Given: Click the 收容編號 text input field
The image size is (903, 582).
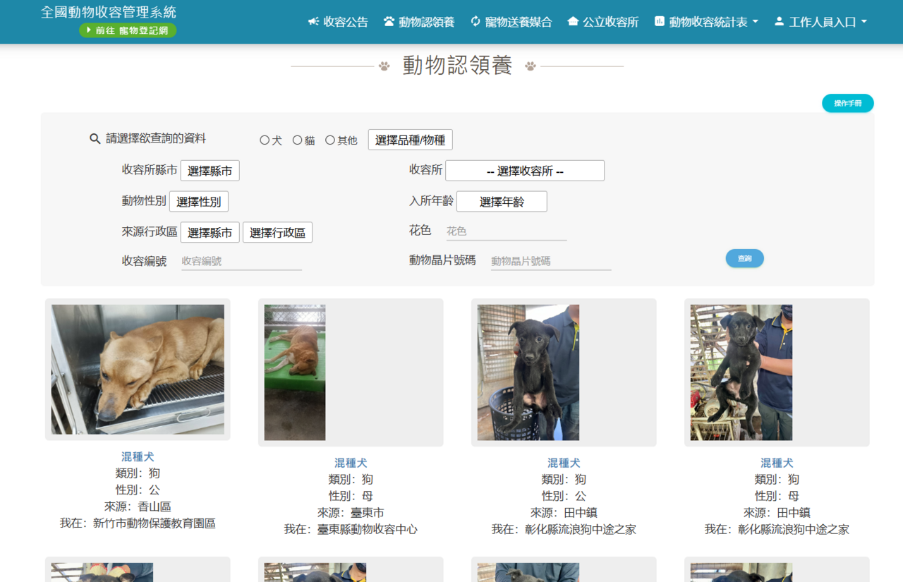Looking at the screenshot, I should click(241, 261).
